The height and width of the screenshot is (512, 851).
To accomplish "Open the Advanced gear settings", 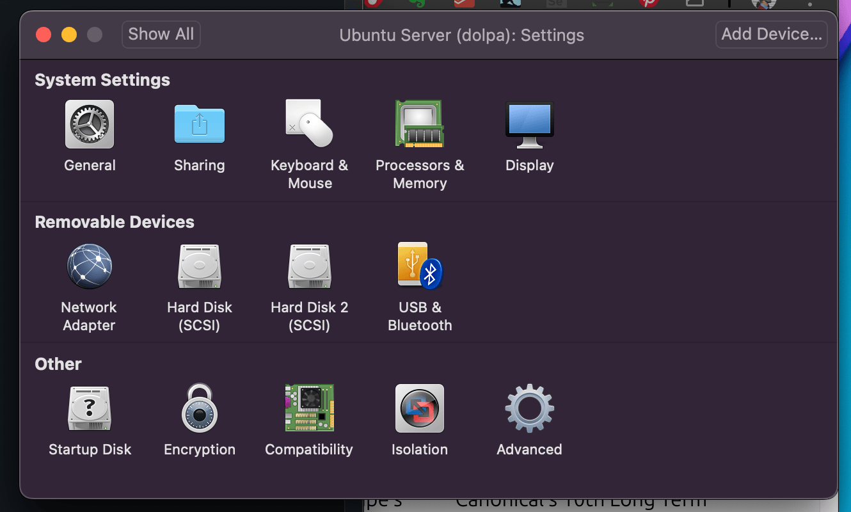I will coord(529,409).
